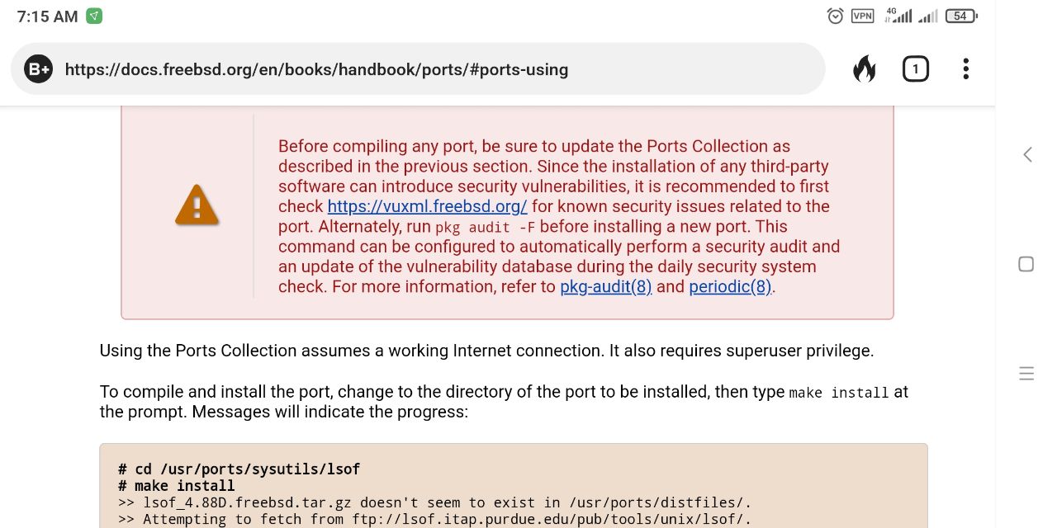This screenshot has height=528, width=1057.
Task: Tap the B+ site icon in address bar
Action: (x=39, y=70)
